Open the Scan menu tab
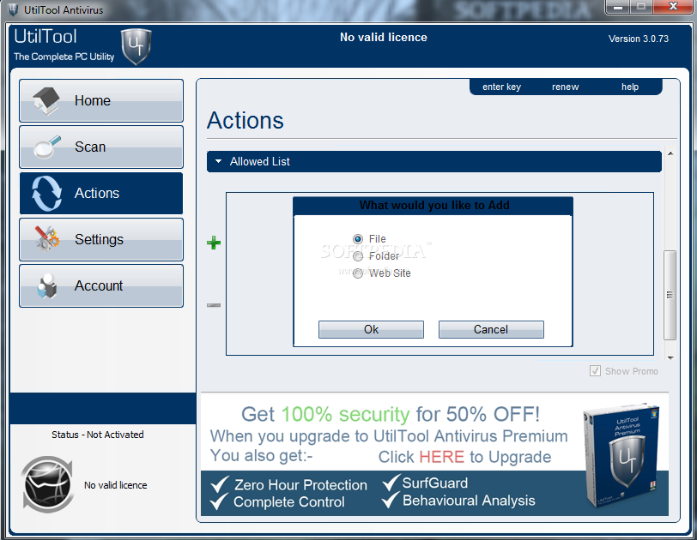This screenshot has height=540, width=697. point(101,147)
